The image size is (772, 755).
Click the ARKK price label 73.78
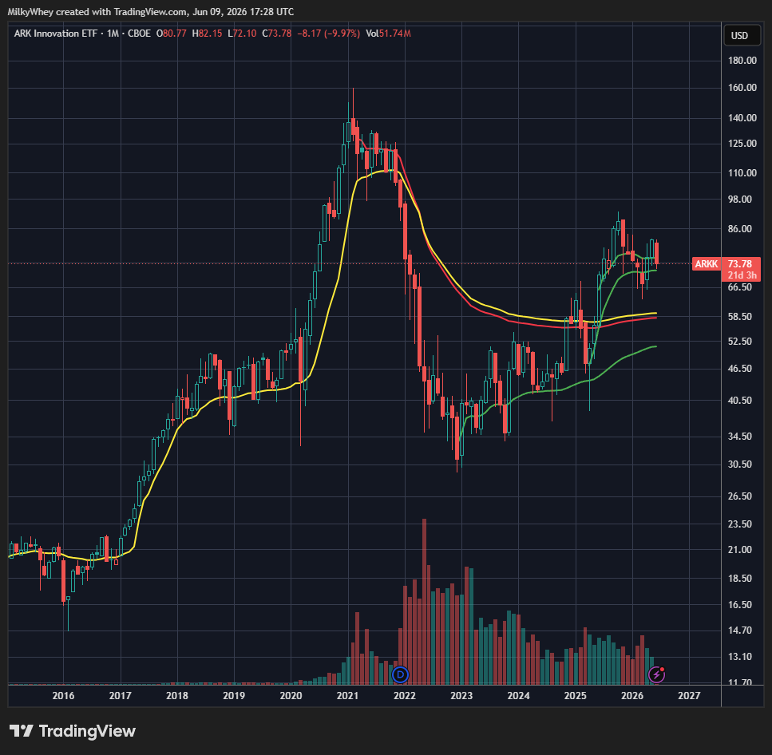tap(739, 264)
